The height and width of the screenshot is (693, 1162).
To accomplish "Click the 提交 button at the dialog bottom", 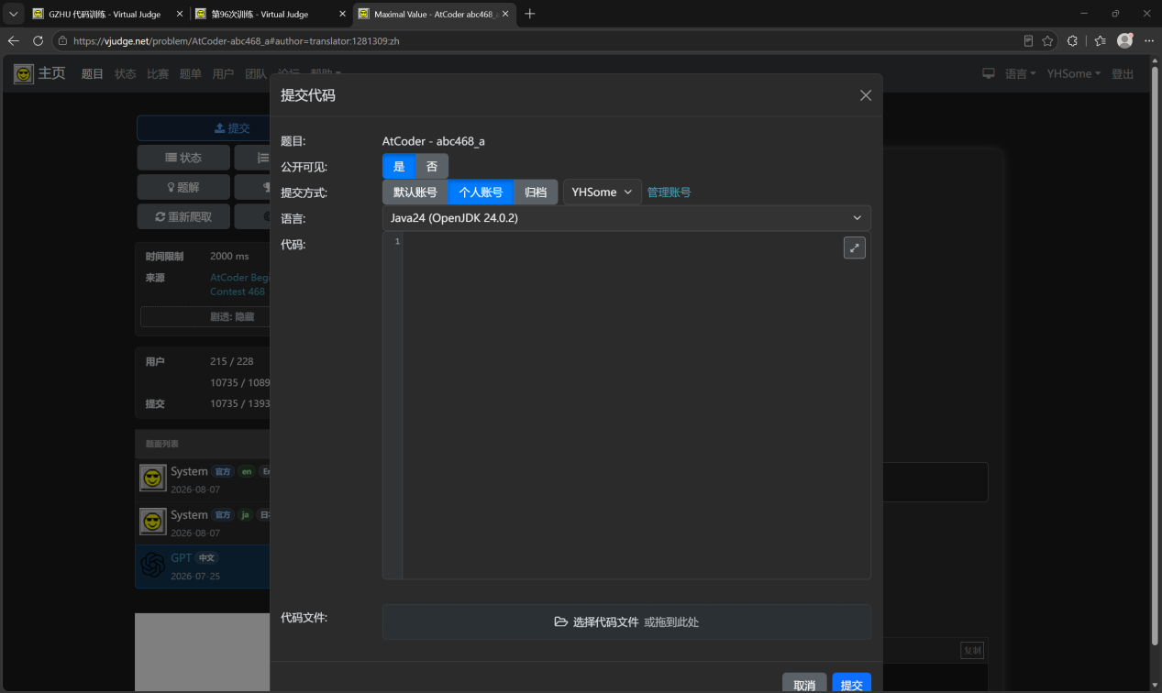I will [x=852, y=685].
